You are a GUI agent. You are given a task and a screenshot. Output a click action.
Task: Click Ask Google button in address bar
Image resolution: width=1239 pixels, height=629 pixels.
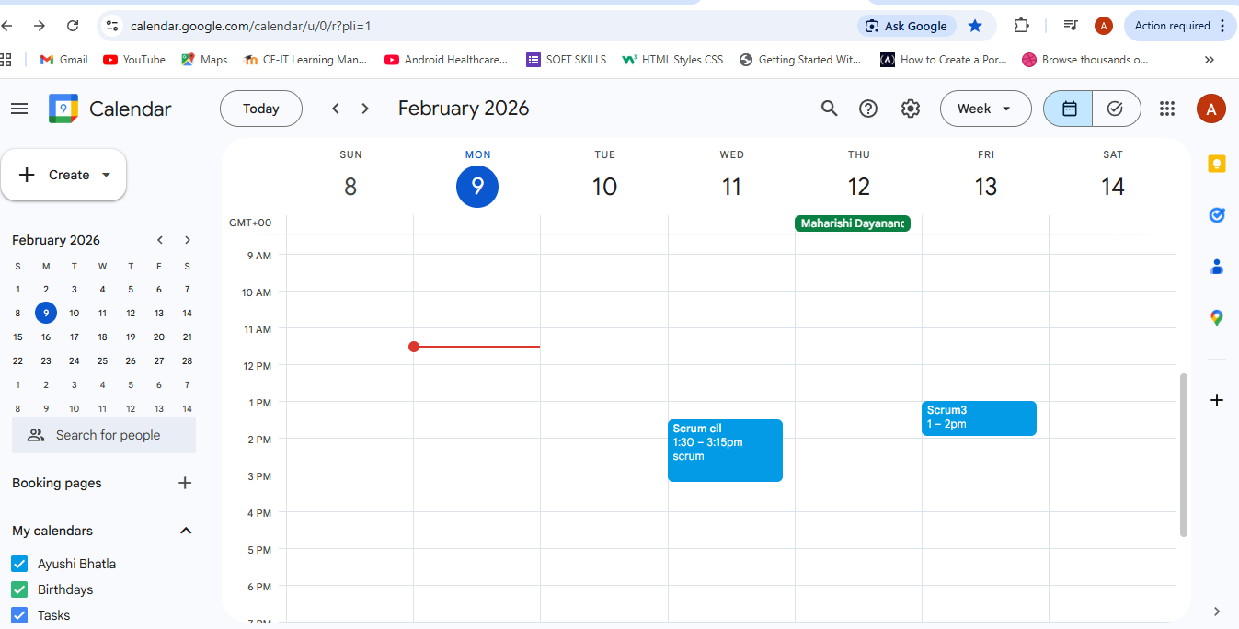pos(907,26)
